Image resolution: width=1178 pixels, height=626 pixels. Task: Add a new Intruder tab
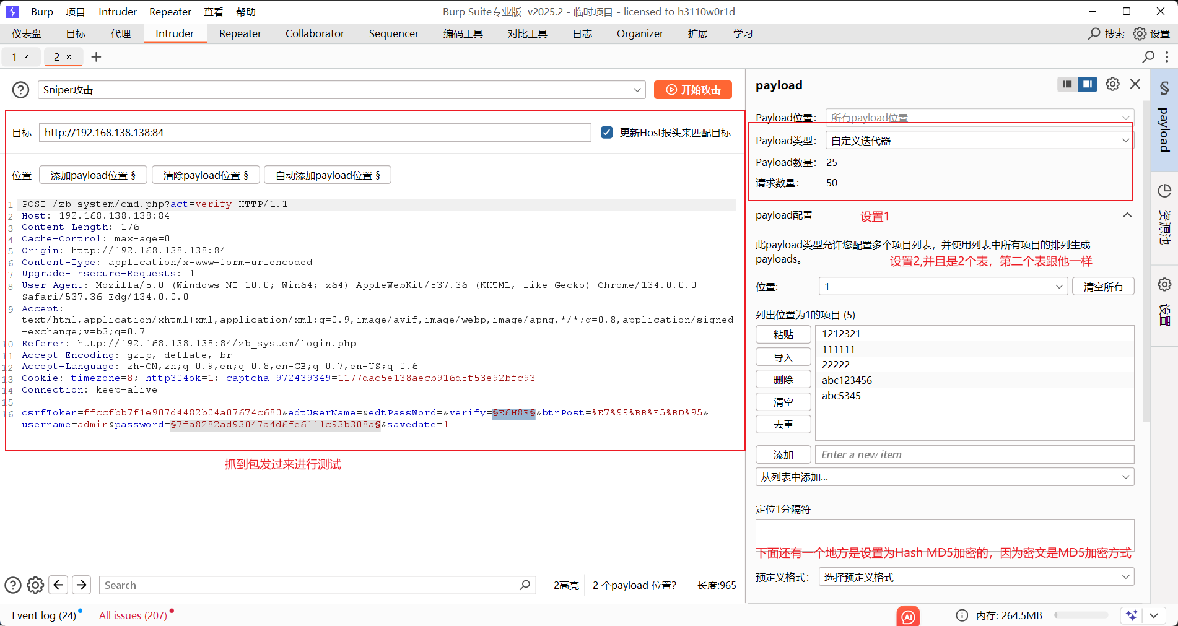tap(96, 57)
